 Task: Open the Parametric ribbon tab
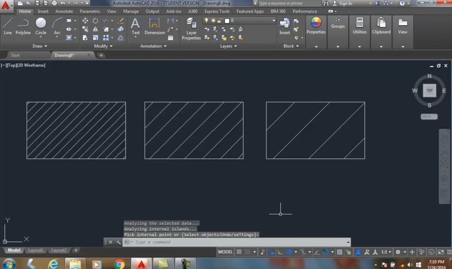pyautogui.click(x=90, y=11)
